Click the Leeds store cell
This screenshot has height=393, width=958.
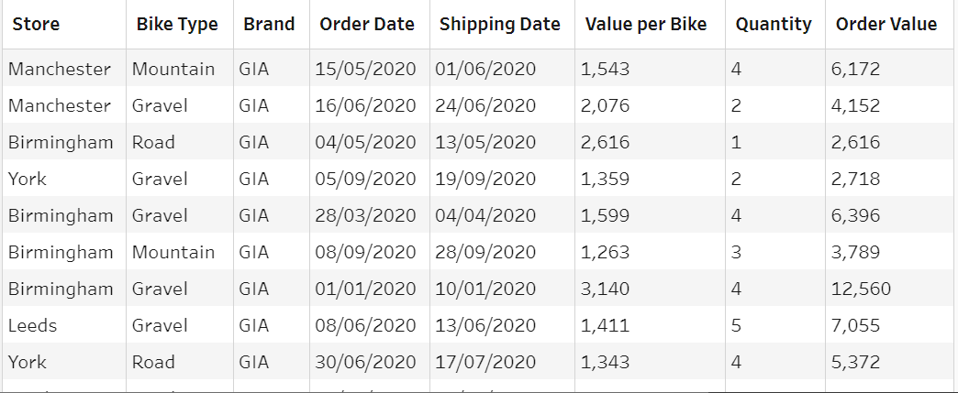33,325
